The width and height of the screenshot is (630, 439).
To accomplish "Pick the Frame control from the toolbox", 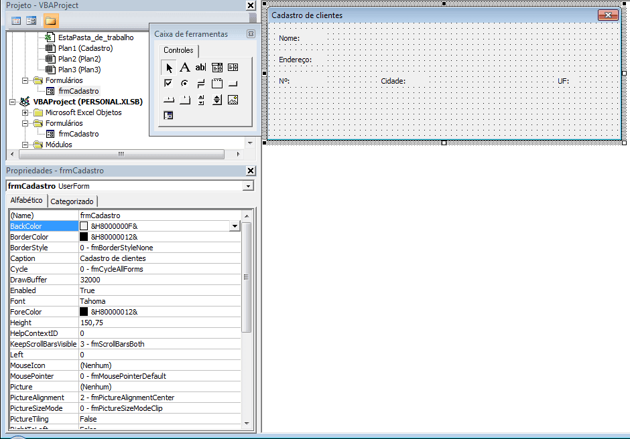I will [x=216, y=83].
